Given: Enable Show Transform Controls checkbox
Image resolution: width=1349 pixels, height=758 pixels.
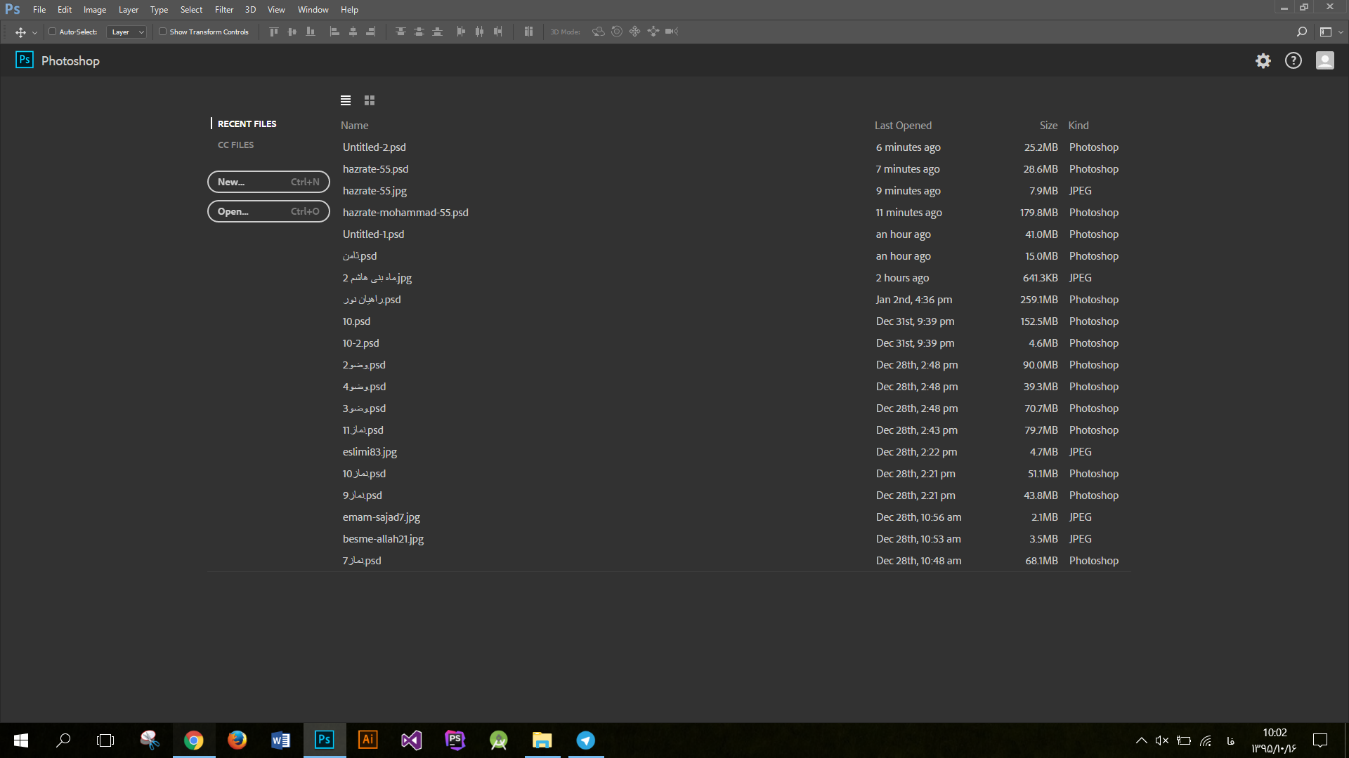Looking at the screenshot, I should (x=163, y=32).
